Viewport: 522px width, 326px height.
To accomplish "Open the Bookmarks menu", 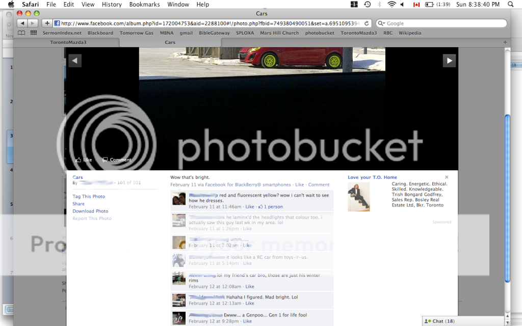I will click(x=144, y=5).
